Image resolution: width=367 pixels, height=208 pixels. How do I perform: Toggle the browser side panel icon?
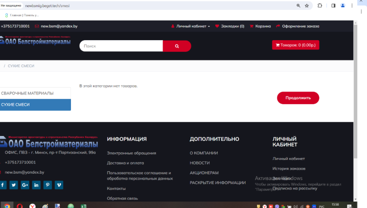coord(333,5)
